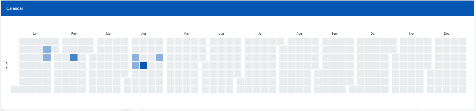The height and width of the screenshot is (111, 476).
Task: Select the Mar month label
Action: tap(109, 34)
